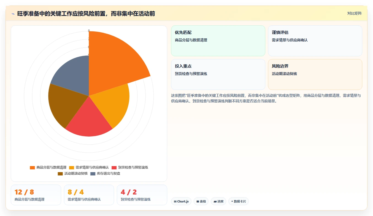Click the 表格 tag
Viewport: 373px width, 216px height.
tap(201, 201)
